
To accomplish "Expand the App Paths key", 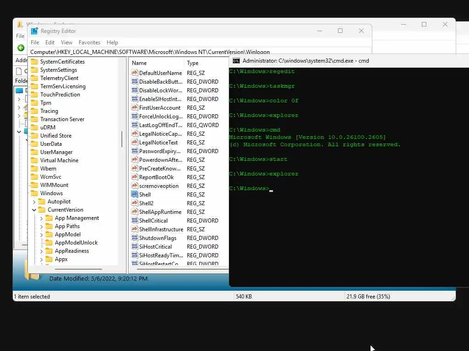I will coord(41,227).
